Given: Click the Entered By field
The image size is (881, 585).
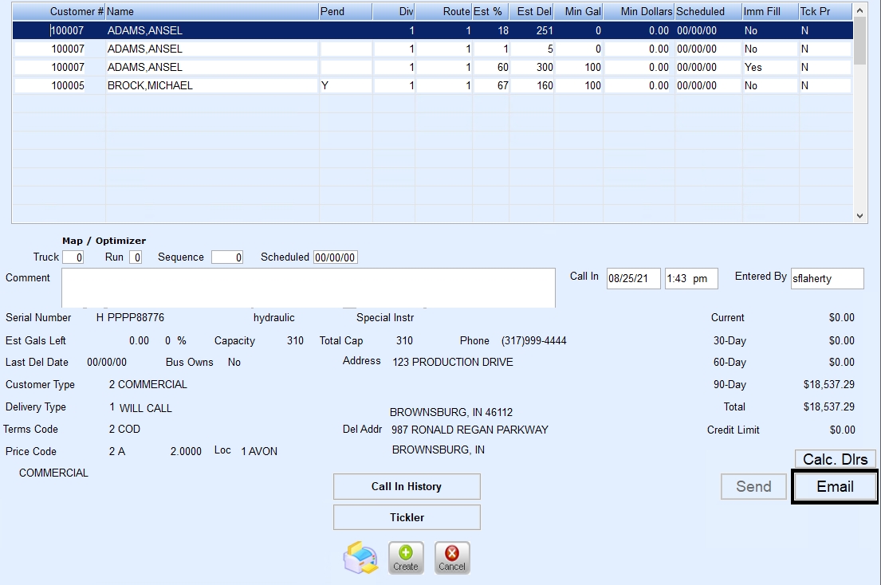Looking at the screenshot, I should coord(827,278).
